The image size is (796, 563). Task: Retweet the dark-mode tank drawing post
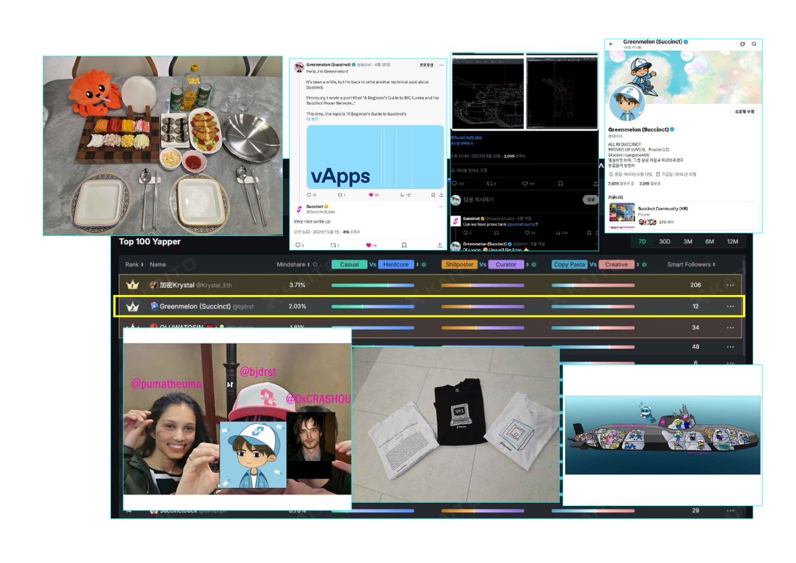[490, 184]
